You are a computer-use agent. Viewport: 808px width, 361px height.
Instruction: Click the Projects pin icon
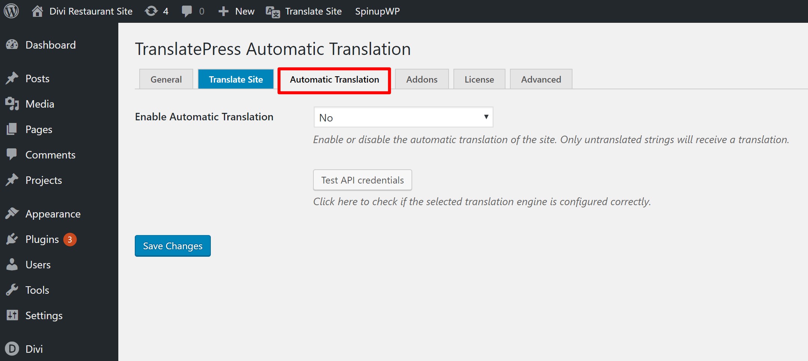[12, 180]
